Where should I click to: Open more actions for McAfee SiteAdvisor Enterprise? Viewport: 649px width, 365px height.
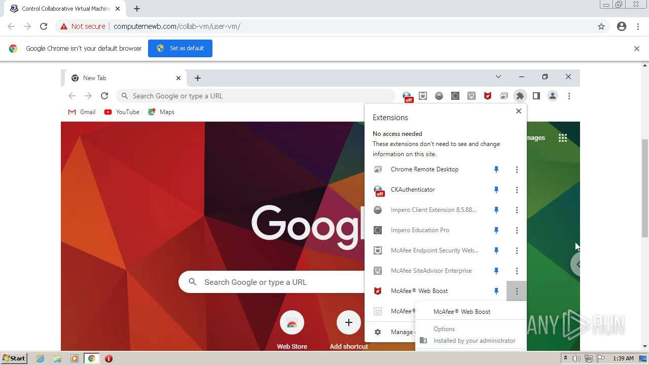(517, 271)
